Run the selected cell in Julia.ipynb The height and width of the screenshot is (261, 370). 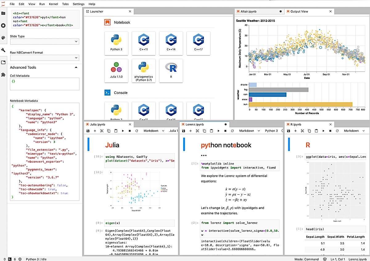pyautogui.click(x=123, y=131)
